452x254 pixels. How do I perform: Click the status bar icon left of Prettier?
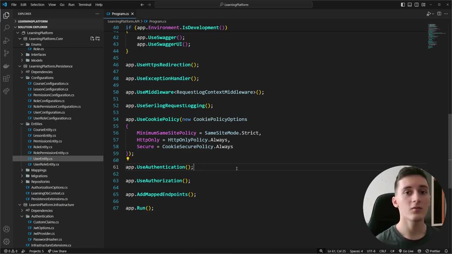click(419, 251)
